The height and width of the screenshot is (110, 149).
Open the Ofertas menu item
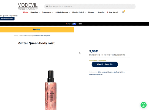click(x=26, y=12)
